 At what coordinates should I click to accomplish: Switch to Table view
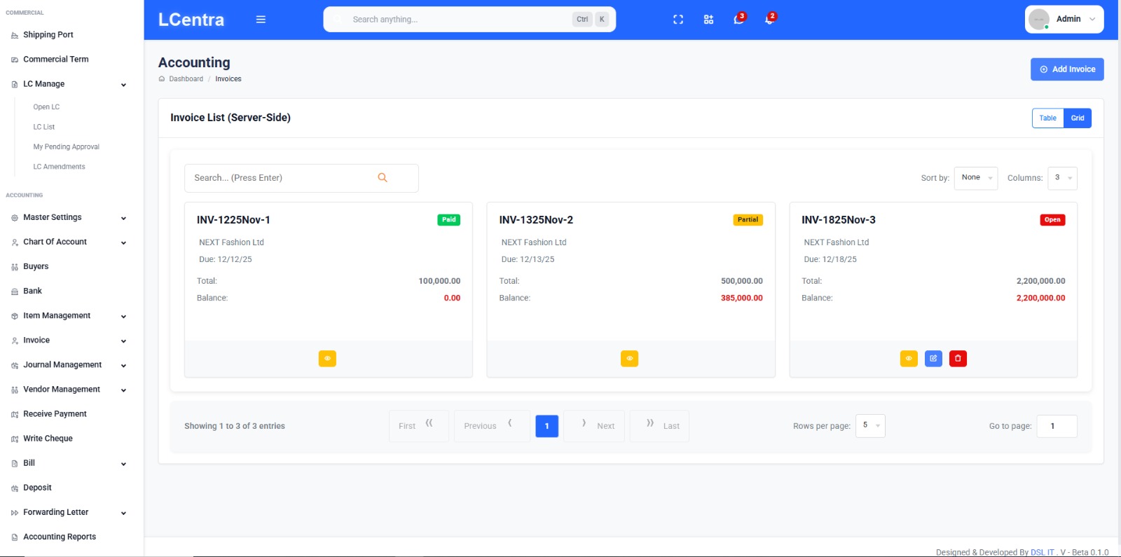pos(1047,118)
